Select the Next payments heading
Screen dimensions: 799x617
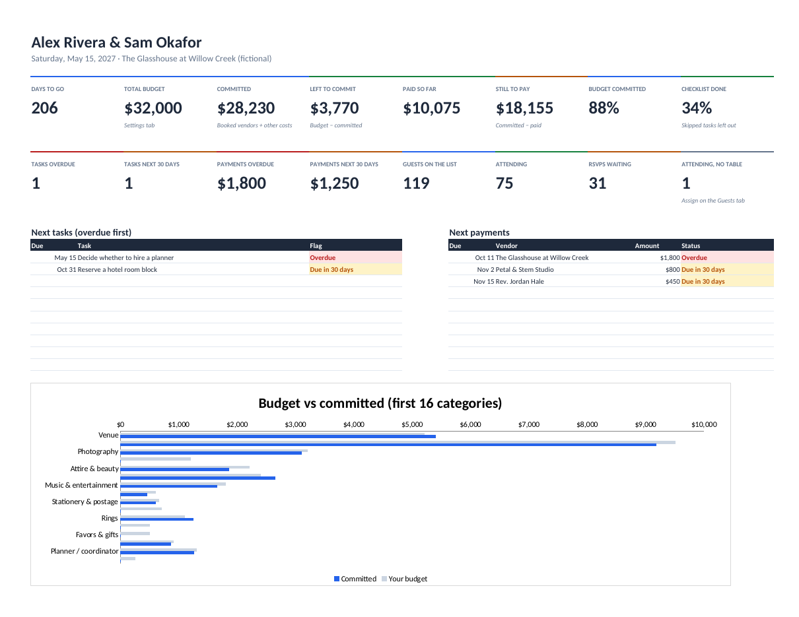click(x=479, y=232)
